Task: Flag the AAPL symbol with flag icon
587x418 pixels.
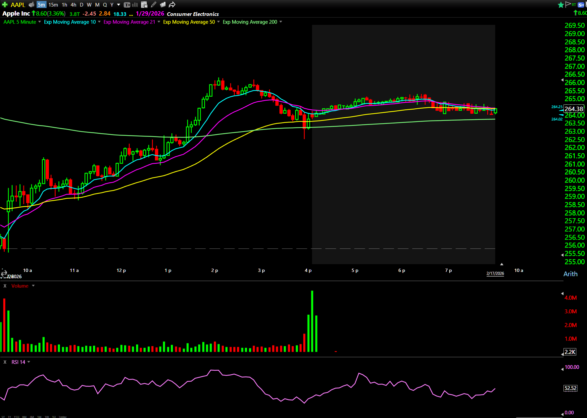Action: [x=568, y=4]
